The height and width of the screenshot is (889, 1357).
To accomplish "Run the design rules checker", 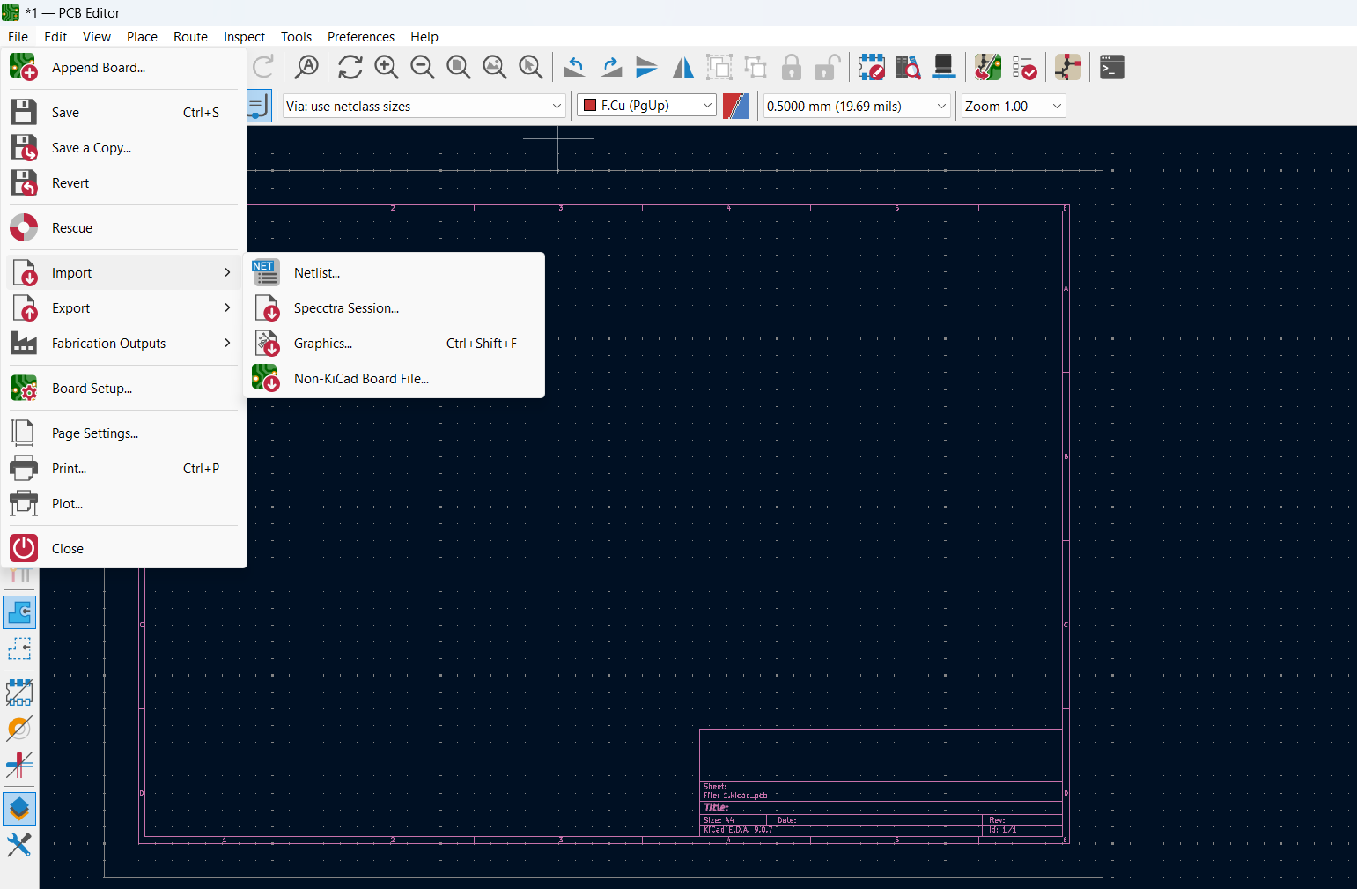I will pos(1025,67).
